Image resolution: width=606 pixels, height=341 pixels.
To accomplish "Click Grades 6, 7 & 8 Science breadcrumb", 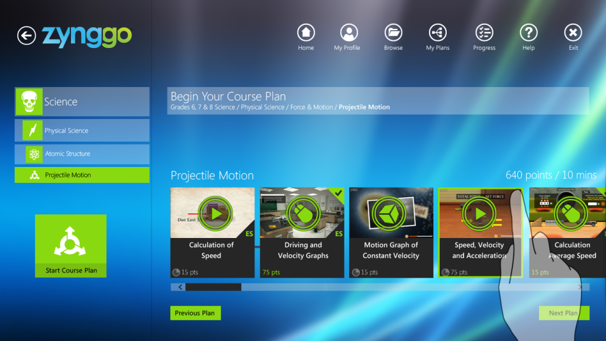I will (202, 107).
